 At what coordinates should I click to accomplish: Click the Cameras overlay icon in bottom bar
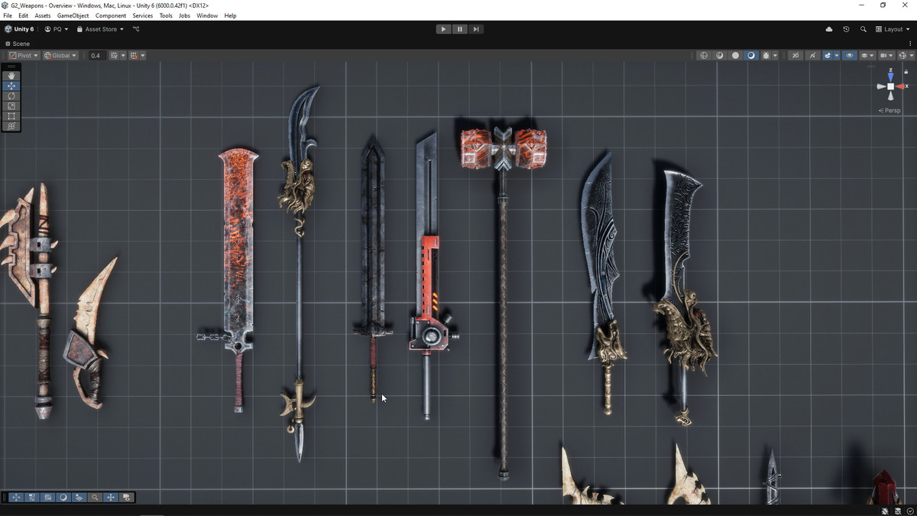[127, 497]
